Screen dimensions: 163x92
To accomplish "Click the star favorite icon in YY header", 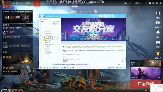I will point(64,16).
